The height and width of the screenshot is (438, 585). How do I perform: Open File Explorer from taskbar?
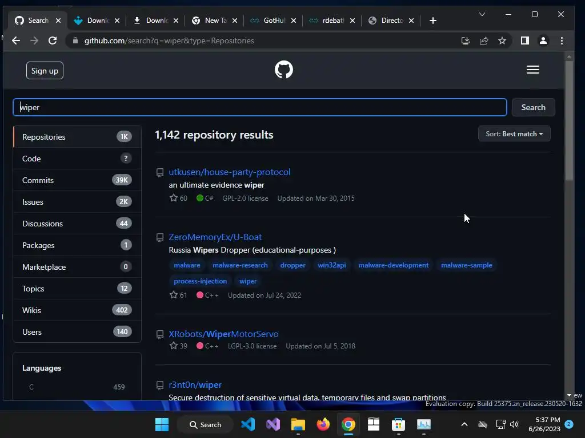298,424
